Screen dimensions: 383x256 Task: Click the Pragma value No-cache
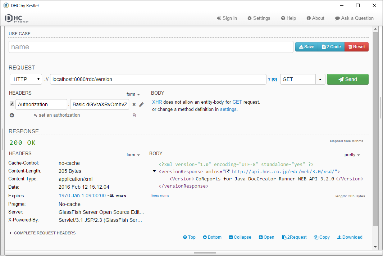(70, 204)
